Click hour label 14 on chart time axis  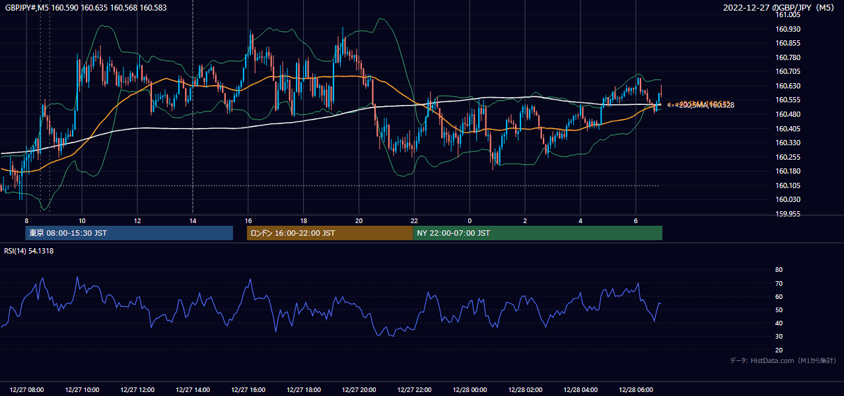point(193,220)
